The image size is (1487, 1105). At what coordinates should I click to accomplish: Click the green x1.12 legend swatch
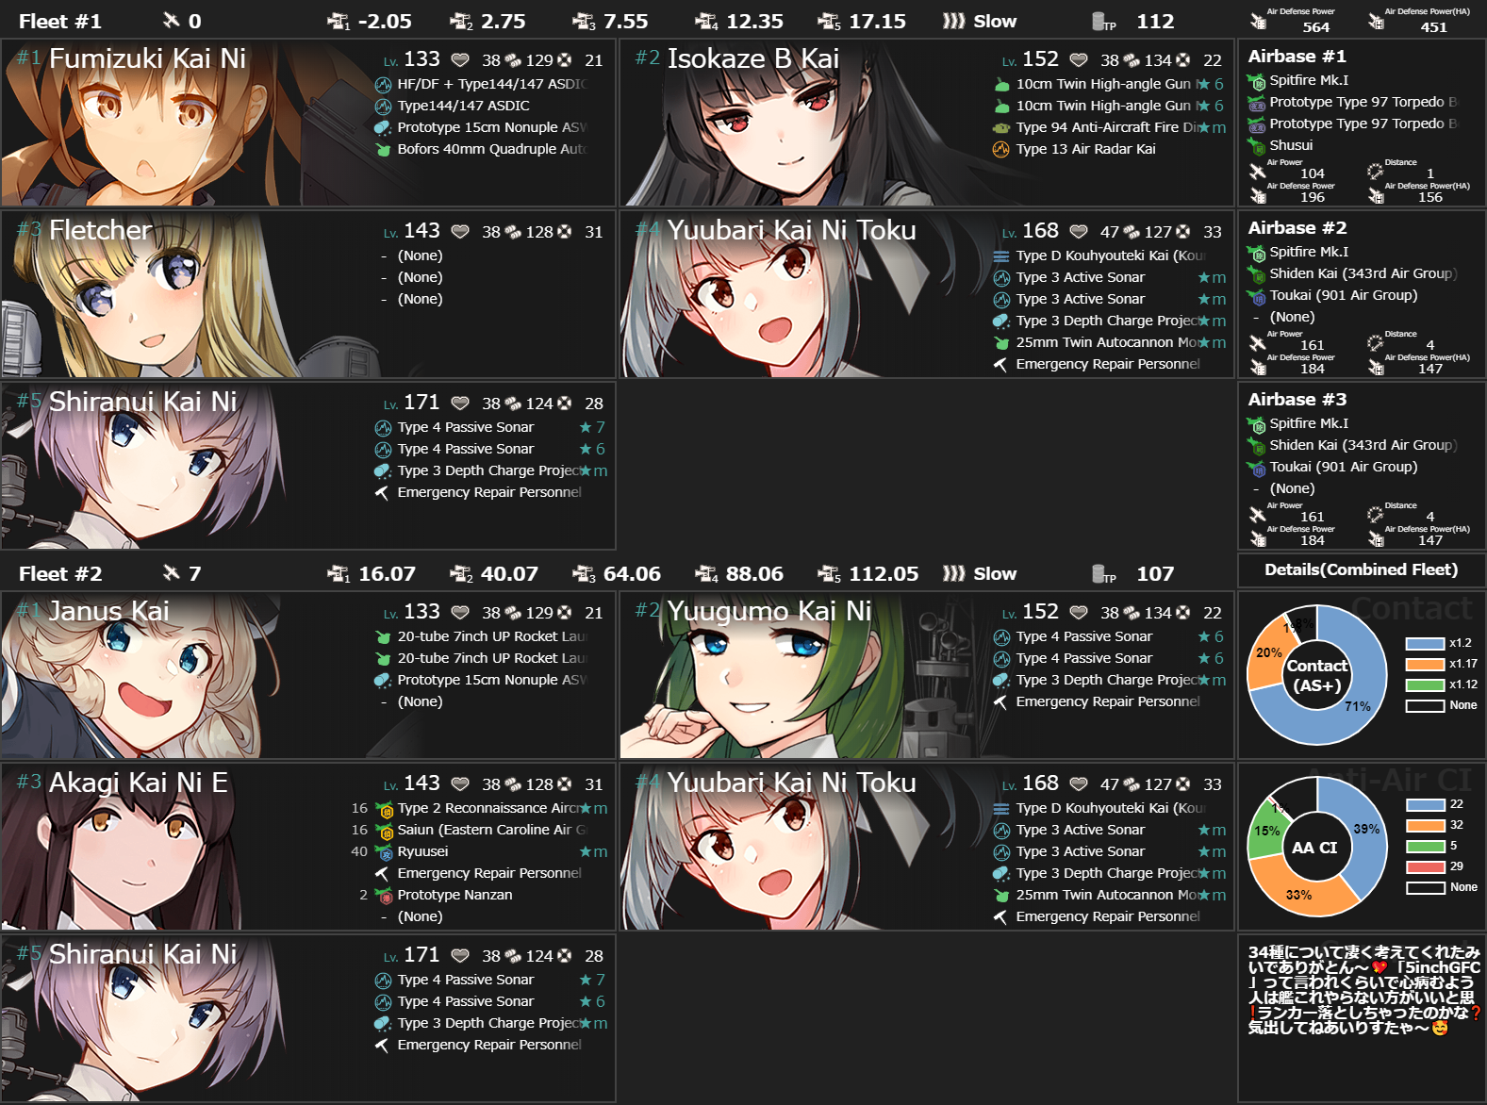(x=1425, y=685)
